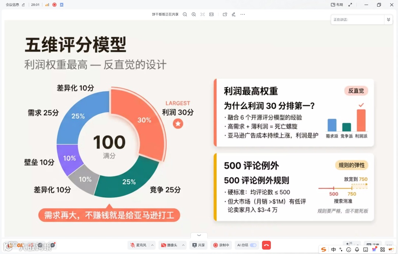Viewport: 398px width, 254px height.
Task: Click the purple 10% donut segment
Action: click(x=69, y=158)
